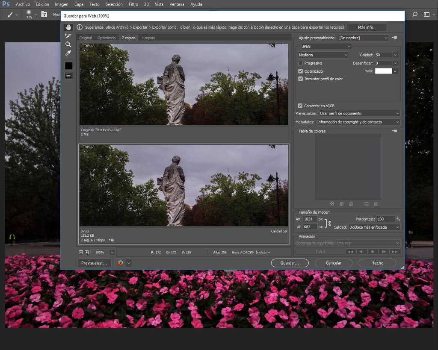The image size is (438, 350).
Task: Click the Cancelar button
Action: pos(334,263)
